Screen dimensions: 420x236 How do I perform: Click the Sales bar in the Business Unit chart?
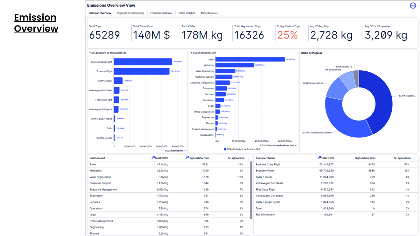[x=250, y=59]
